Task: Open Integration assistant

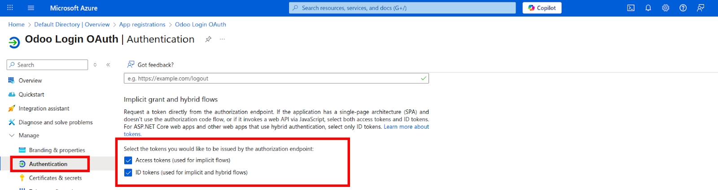Action: point(44,108)
